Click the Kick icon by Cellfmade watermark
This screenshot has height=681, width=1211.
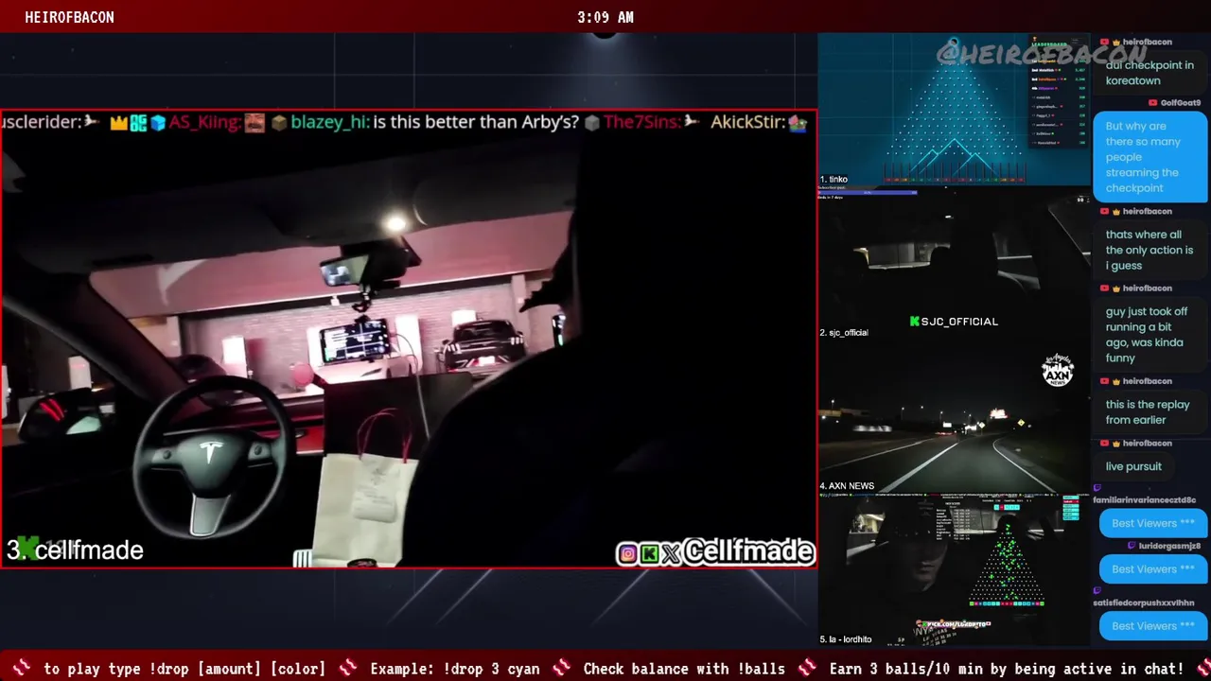[x=649, y=553]
